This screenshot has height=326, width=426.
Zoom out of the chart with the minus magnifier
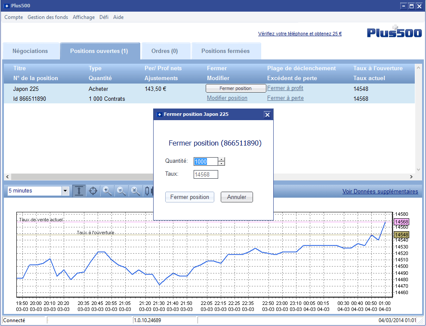pyautogui.click(x=121, y=191)
